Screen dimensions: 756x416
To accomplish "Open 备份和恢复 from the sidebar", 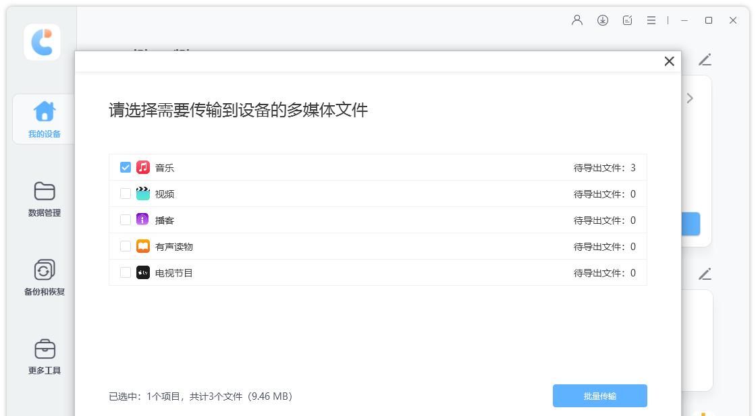I will coord(43,276).
